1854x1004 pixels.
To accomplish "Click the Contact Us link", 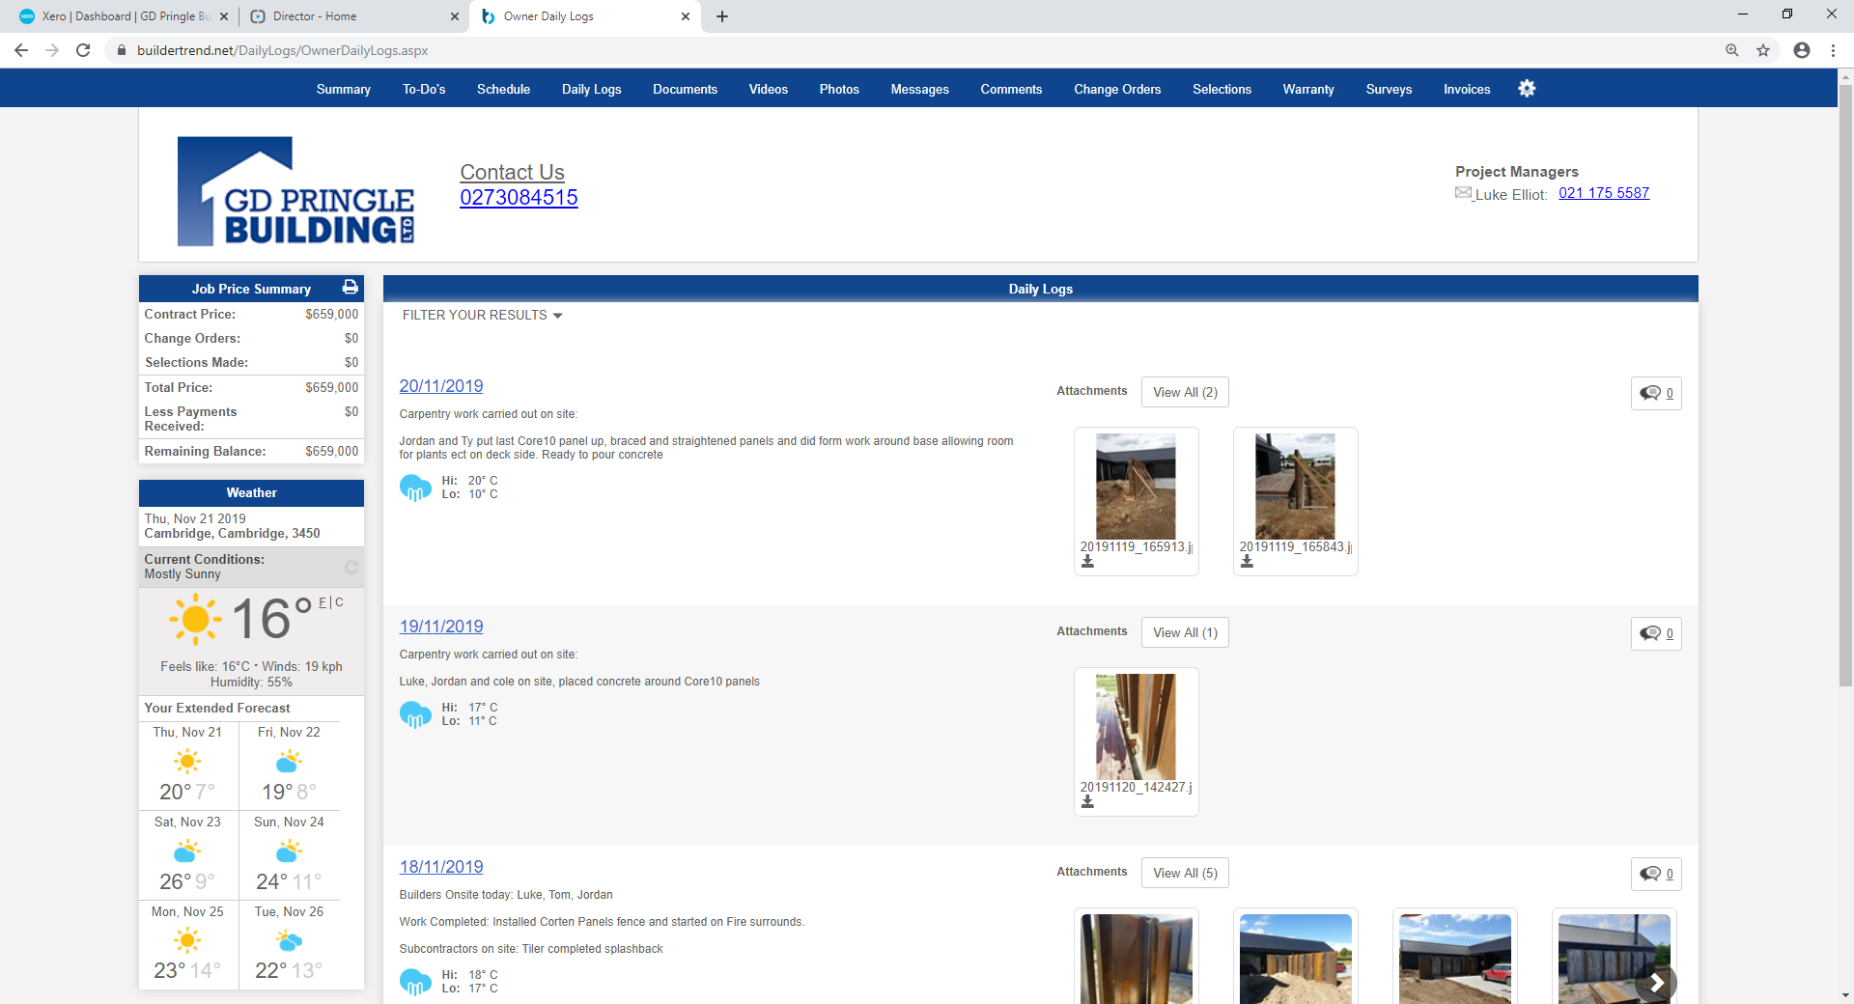I will 512,172.
